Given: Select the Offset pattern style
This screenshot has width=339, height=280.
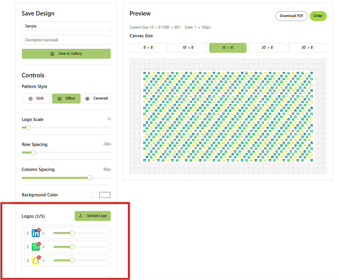Looking at the screenshot, I should pos(66,98).
